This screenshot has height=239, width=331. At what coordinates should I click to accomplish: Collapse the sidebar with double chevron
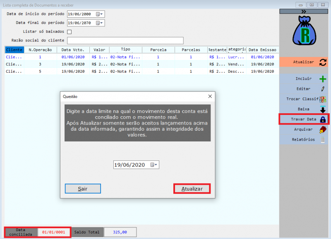tap(304, 12)
